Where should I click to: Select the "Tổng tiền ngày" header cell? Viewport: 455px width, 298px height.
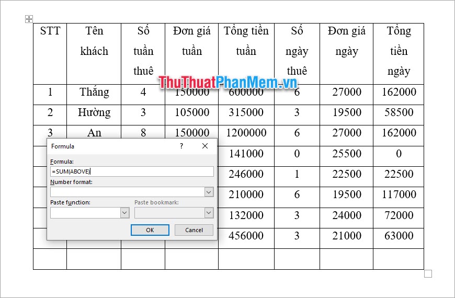[x=399, y=54]
